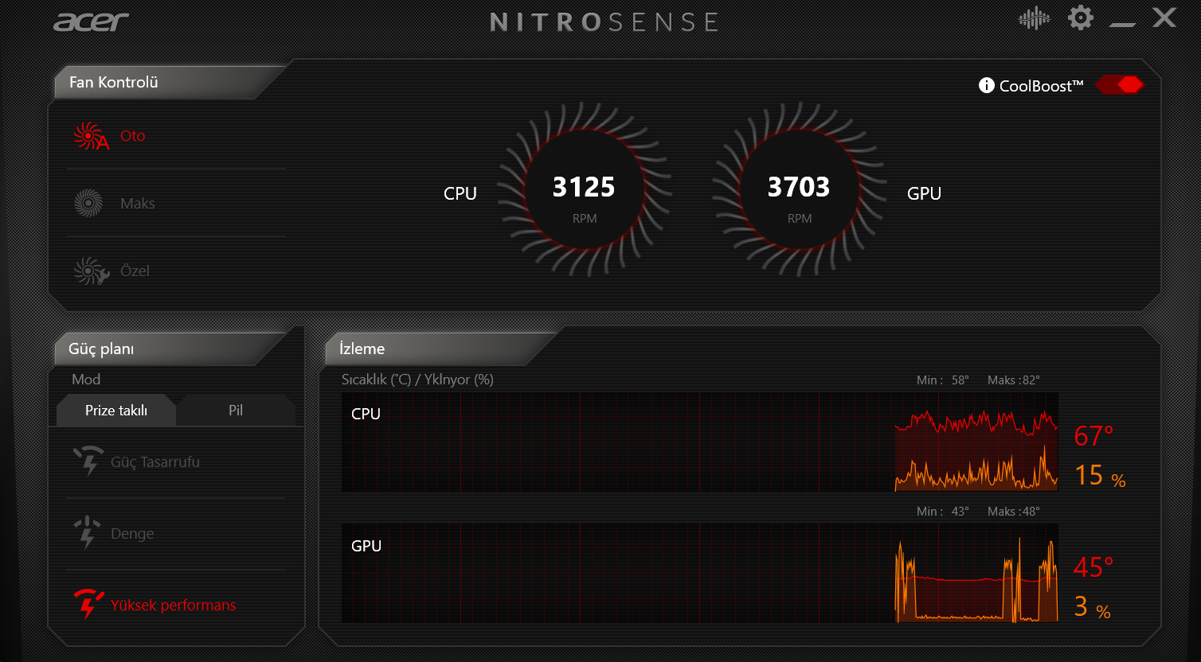Select the Denge power plan
Viewport: 1201px width, 662px height.
click(x=175, y=534)
